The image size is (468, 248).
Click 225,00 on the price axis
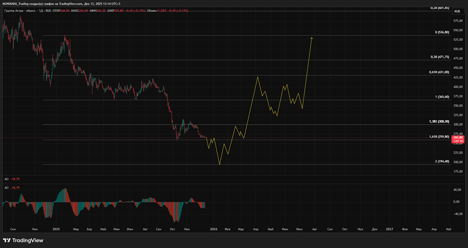(x=458, y=153)
